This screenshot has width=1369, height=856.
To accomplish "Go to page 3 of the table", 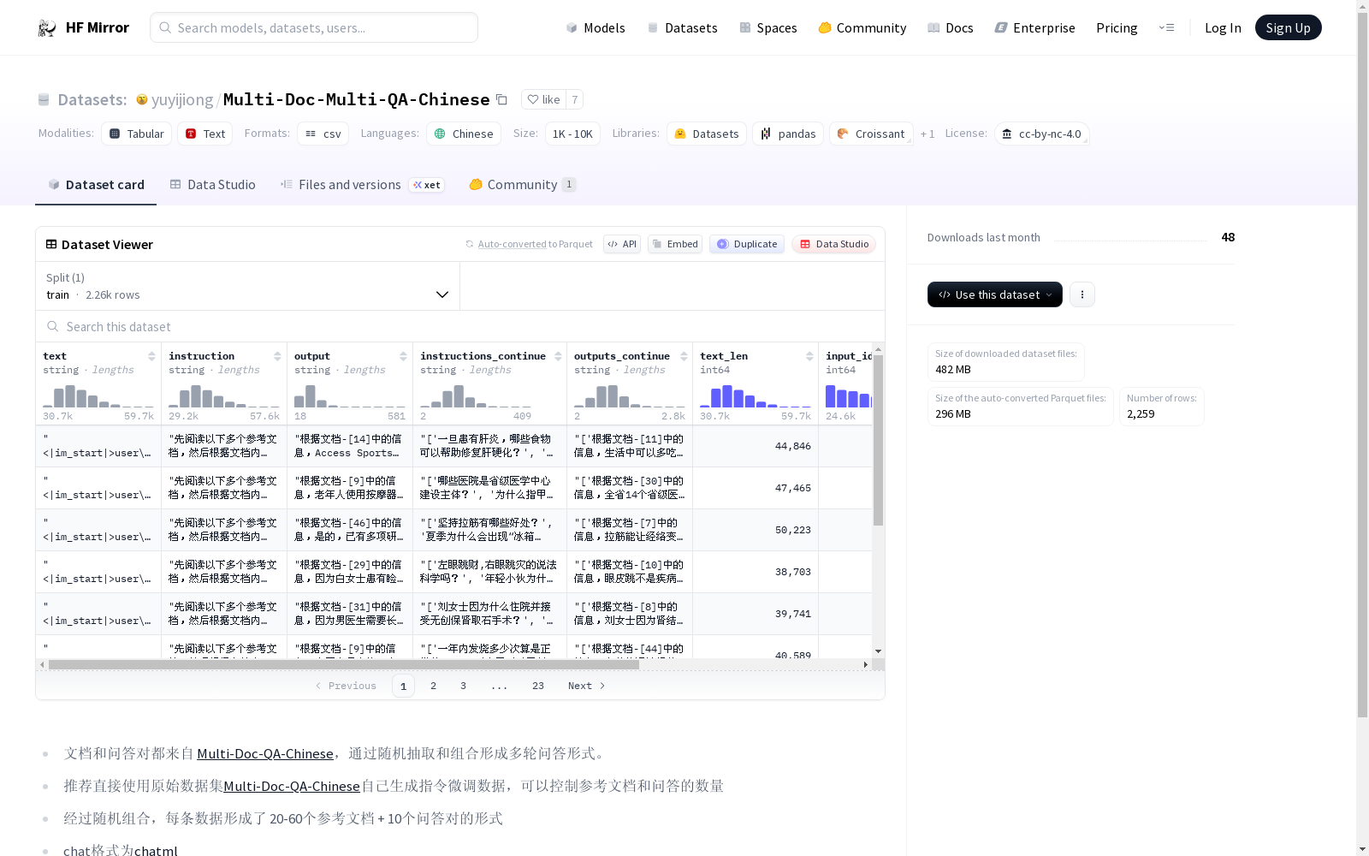I will coord(463,686).
